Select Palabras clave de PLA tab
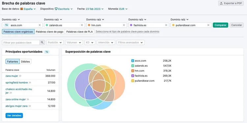 click(80, 32)
